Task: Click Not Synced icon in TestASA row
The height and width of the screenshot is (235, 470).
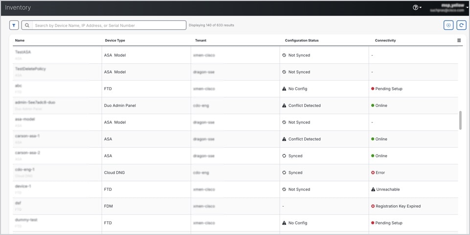Action: tap(284, 55)
